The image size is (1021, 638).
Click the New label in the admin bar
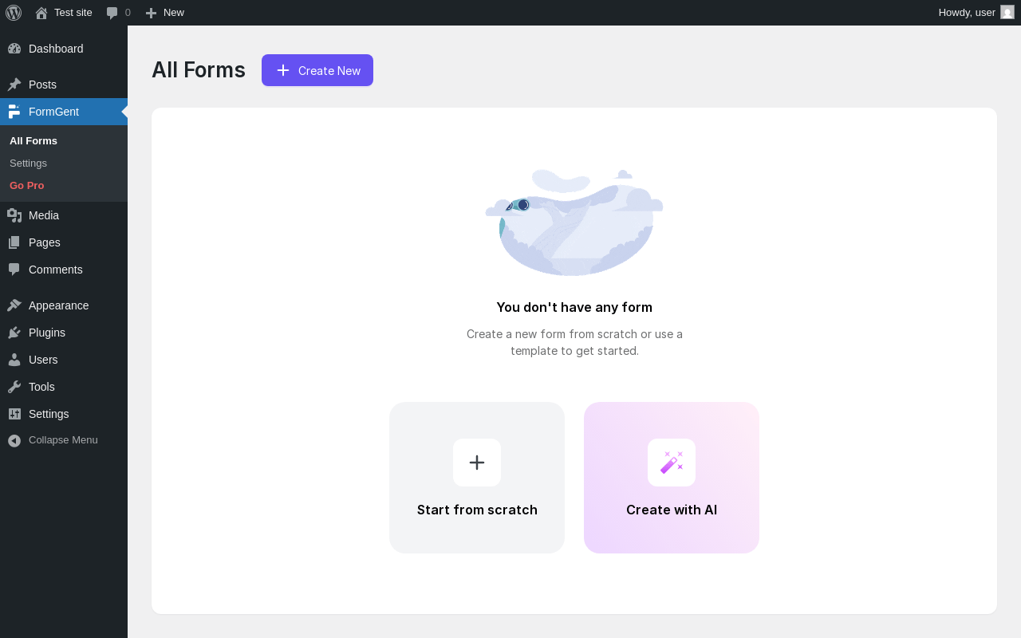point(174,13)
